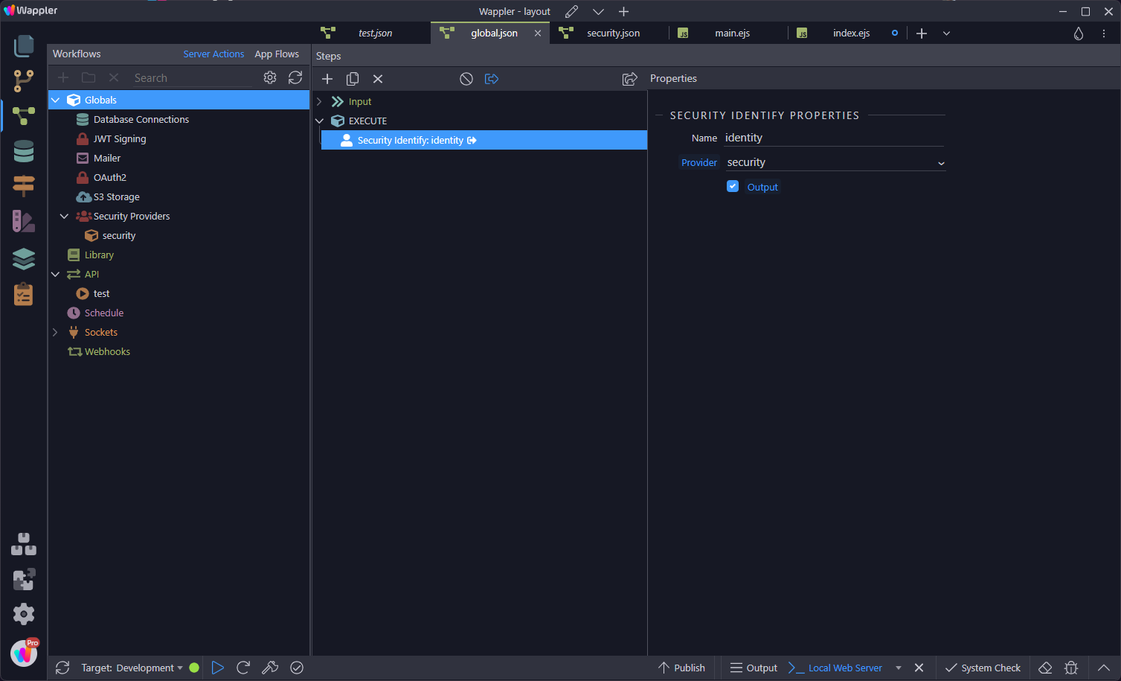Select the security provider tree item
Viewport: 1121px width, 681px height.
118,235
